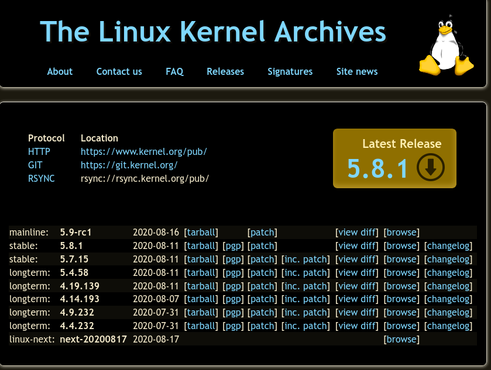Viewport: 491px width, 370px height.
Task: Select the rsync://rsync.kernel.org/pub/ text
Action: [x=145, y=179]
